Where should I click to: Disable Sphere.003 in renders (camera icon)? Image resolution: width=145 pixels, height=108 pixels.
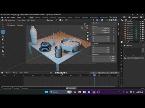coord(143,26)
